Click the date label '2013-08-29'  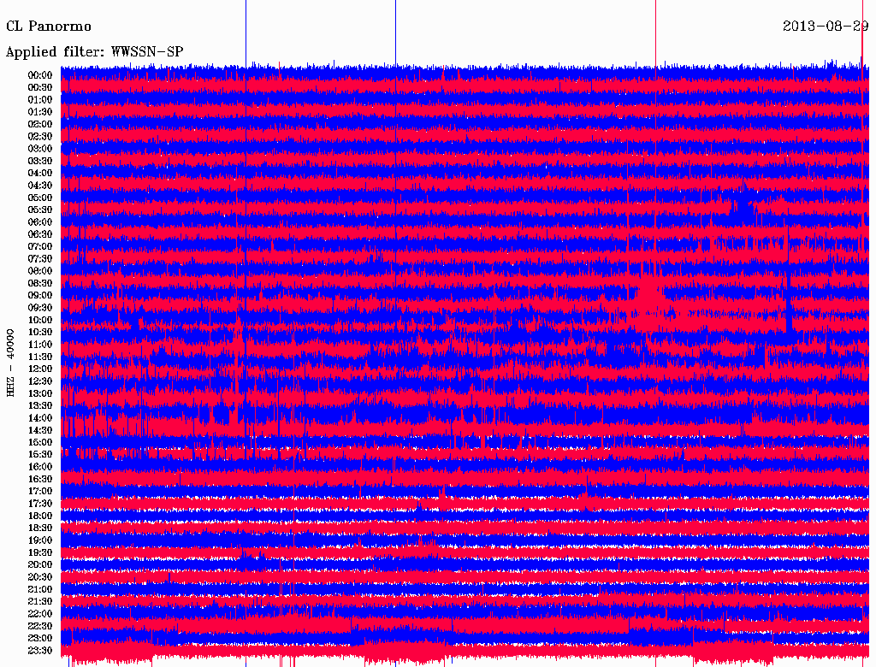[826, 27]
